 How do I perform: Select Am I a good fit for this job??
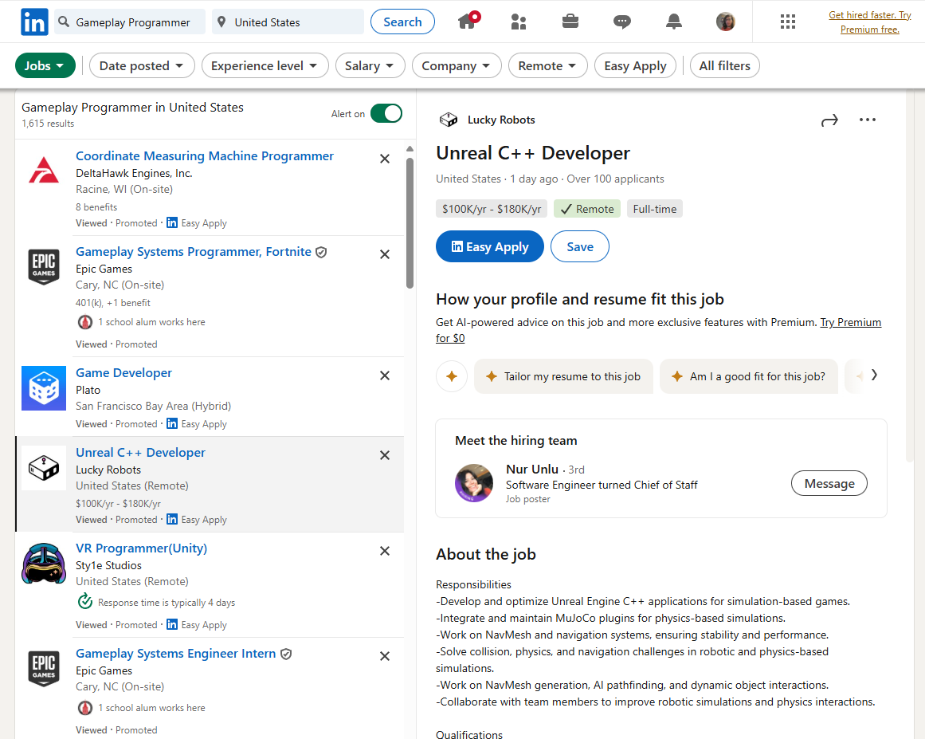[x=749, y=376]
